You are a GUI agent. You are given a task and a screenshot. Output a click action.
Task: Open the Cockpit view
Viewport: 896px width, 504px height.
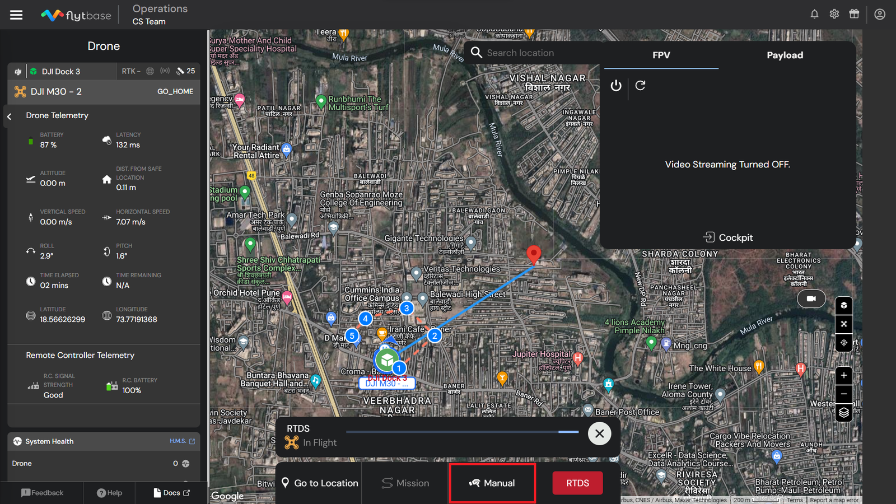(728, 237)
